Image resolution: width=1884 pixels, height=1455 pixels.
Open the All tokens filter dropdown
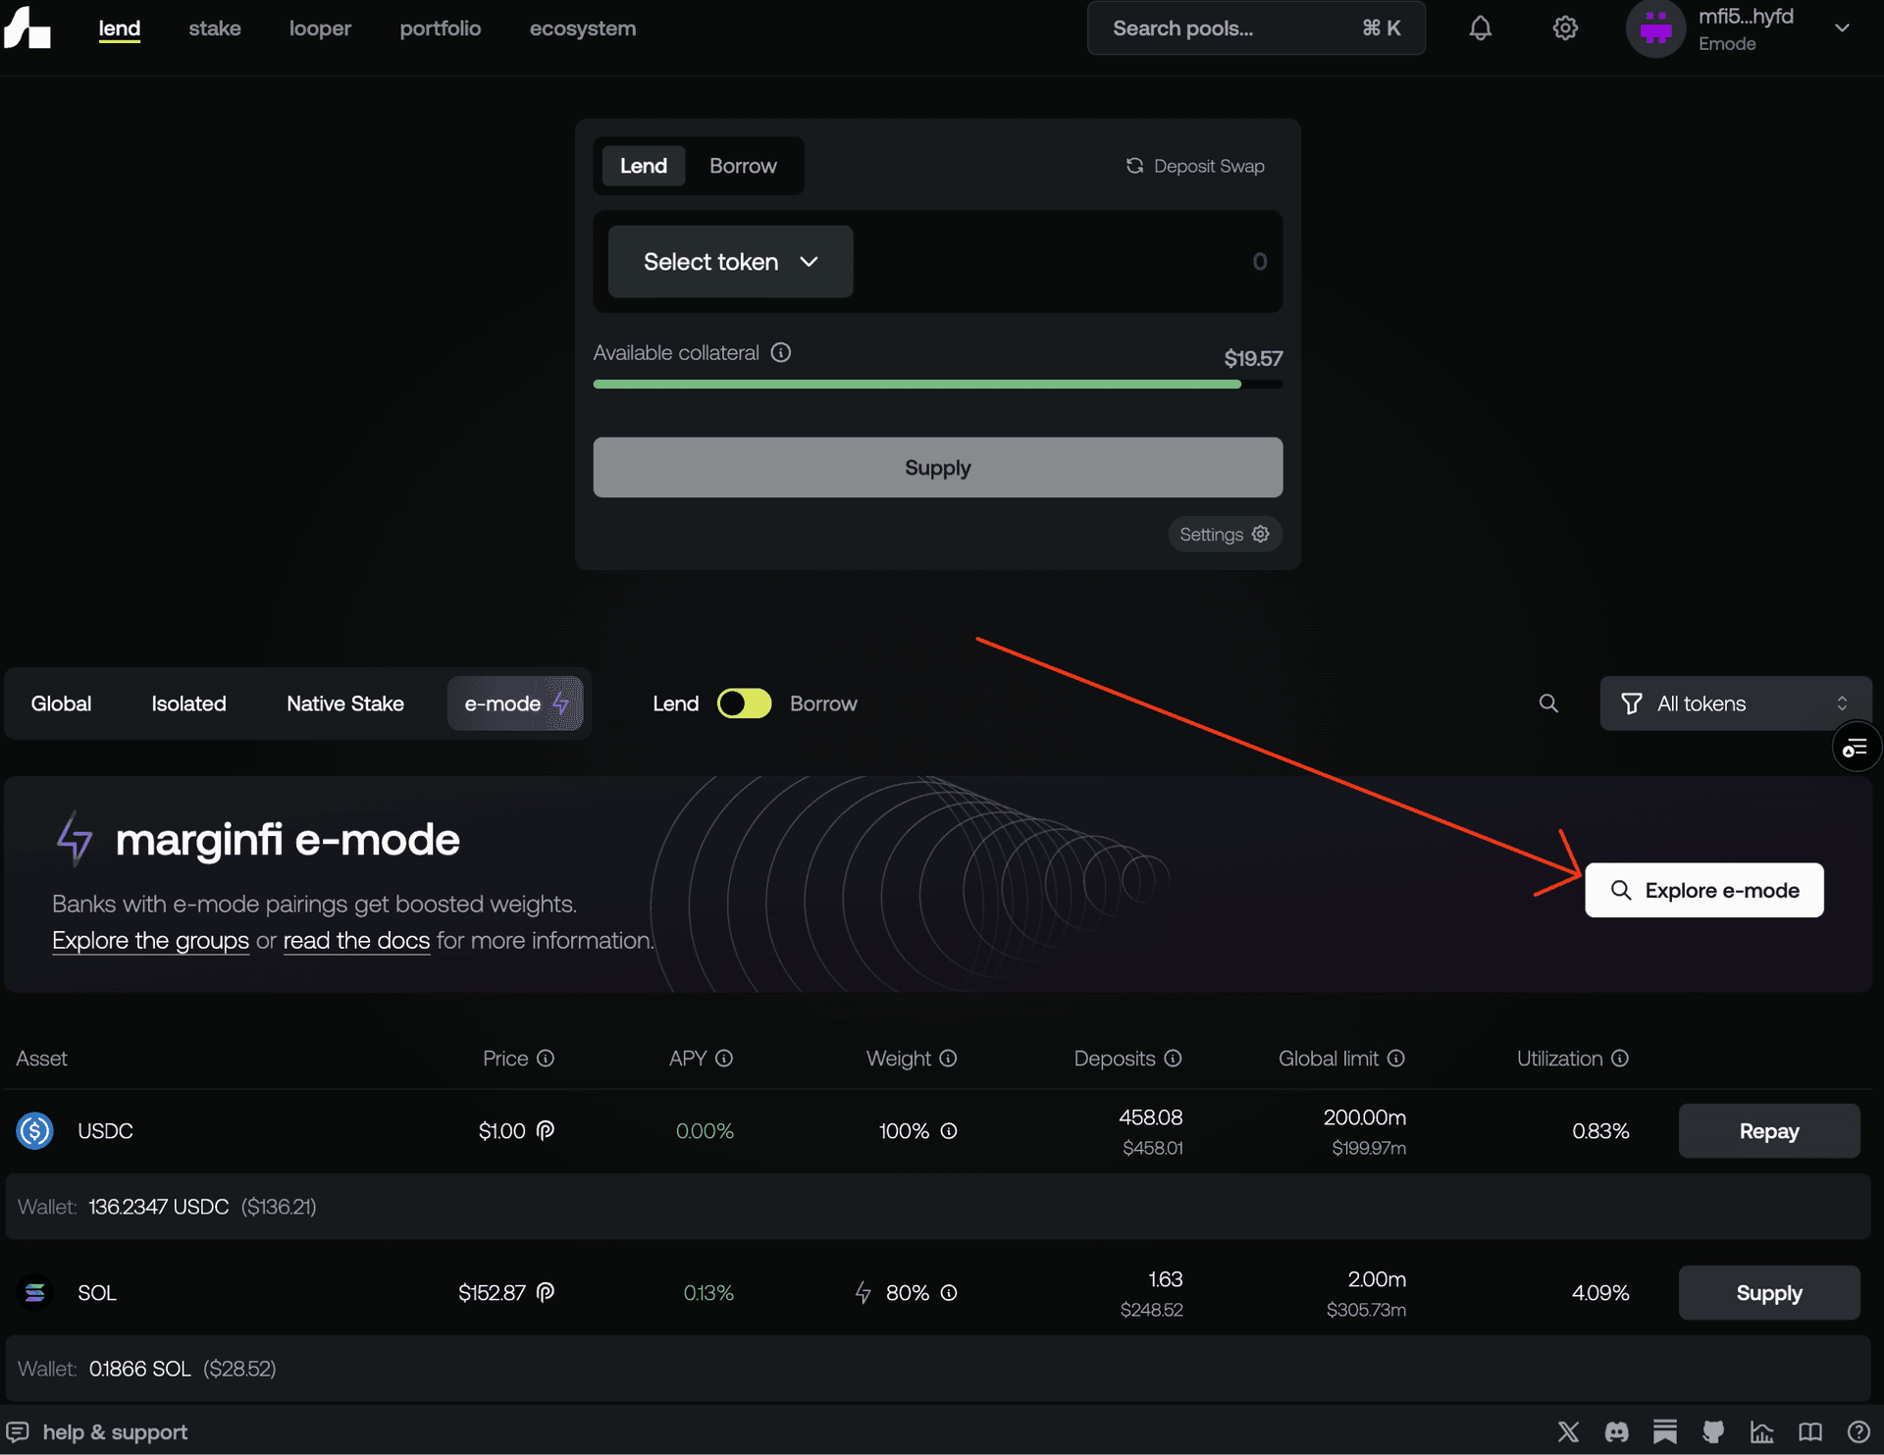[x=1735, y=703]
